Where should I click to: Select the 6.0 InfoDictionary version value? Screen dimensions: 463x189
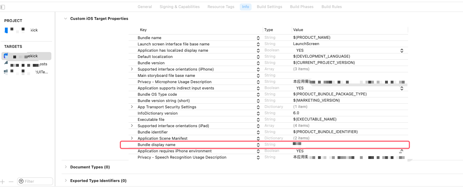[296, 113]
